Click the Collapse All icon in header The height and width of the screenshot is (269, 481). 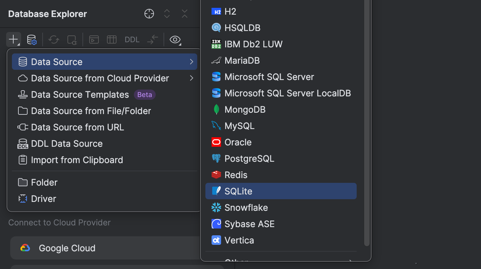[x=185, y=14]
